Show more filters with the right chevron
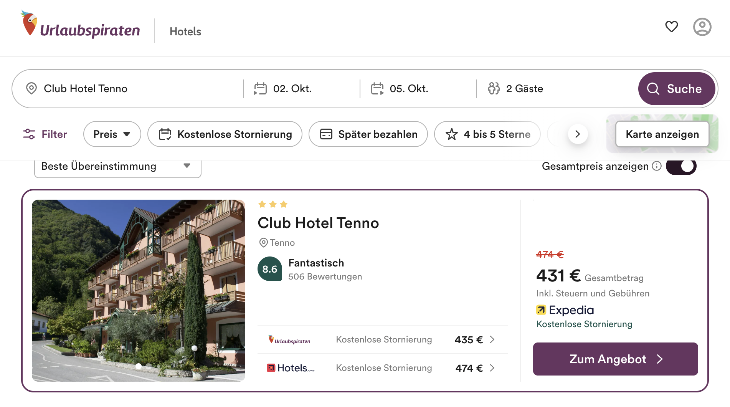The width and height of the screenshot is (730, 407). (x=578, y=134)
